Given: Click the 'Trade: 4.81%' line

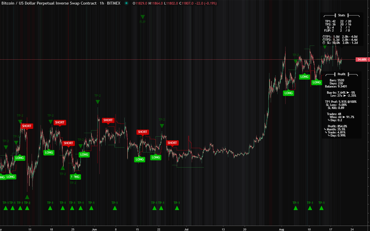Looking at the screenshot, I should point(335,132).
